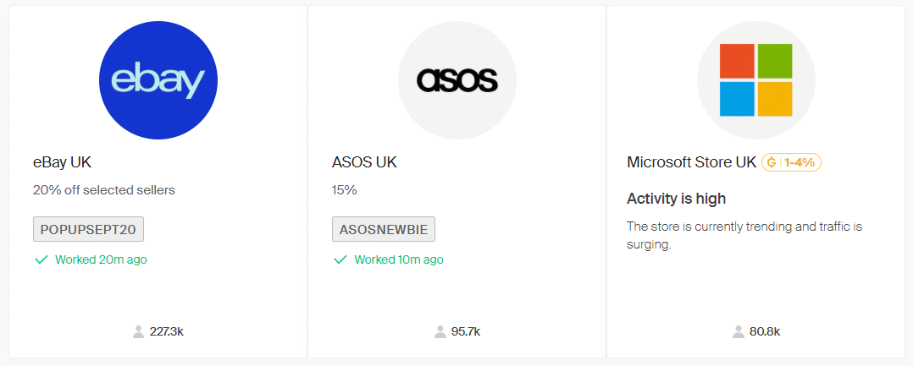Image resolution: width=913 pixels, height=366 pixels.
Task: Click the user icon beside 227.3k
Action: tap(138, 331)
